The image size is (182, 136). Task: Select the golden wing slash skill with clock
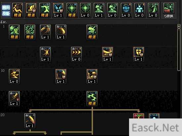(108, 54)
